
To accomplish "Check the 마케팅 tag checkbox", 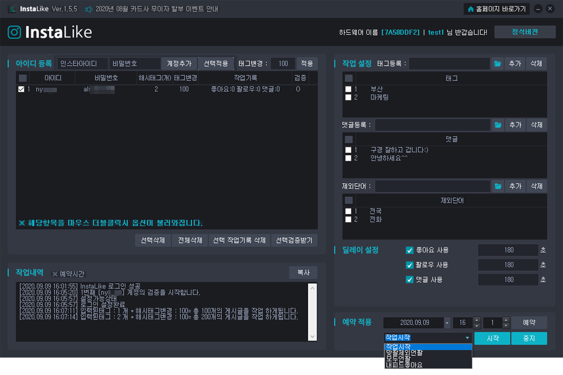I will click(x=348, y=97).
